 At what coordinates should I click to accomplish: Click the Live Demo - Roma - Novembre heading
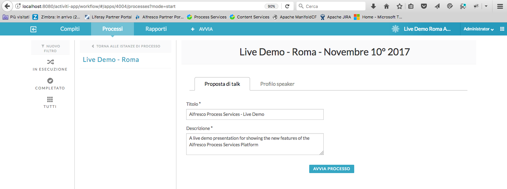(x=325, y=52)
